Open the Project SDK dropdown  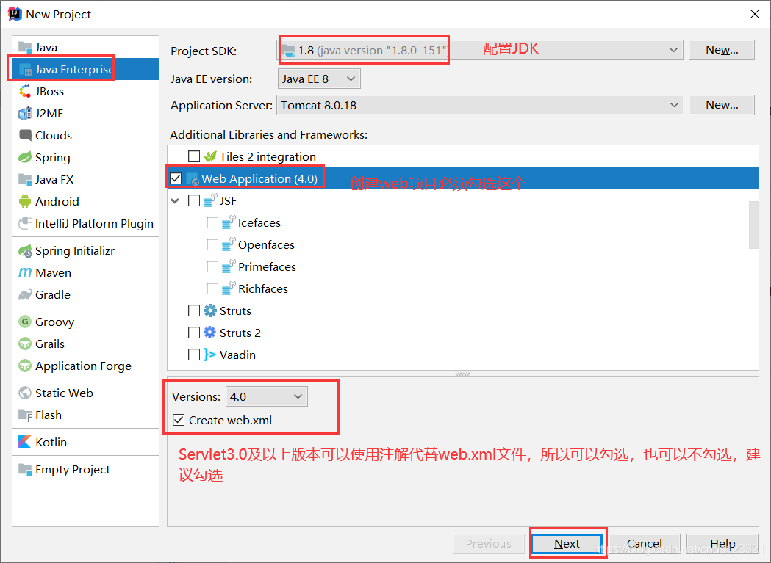pyautogui.click(x=479, y=50)
